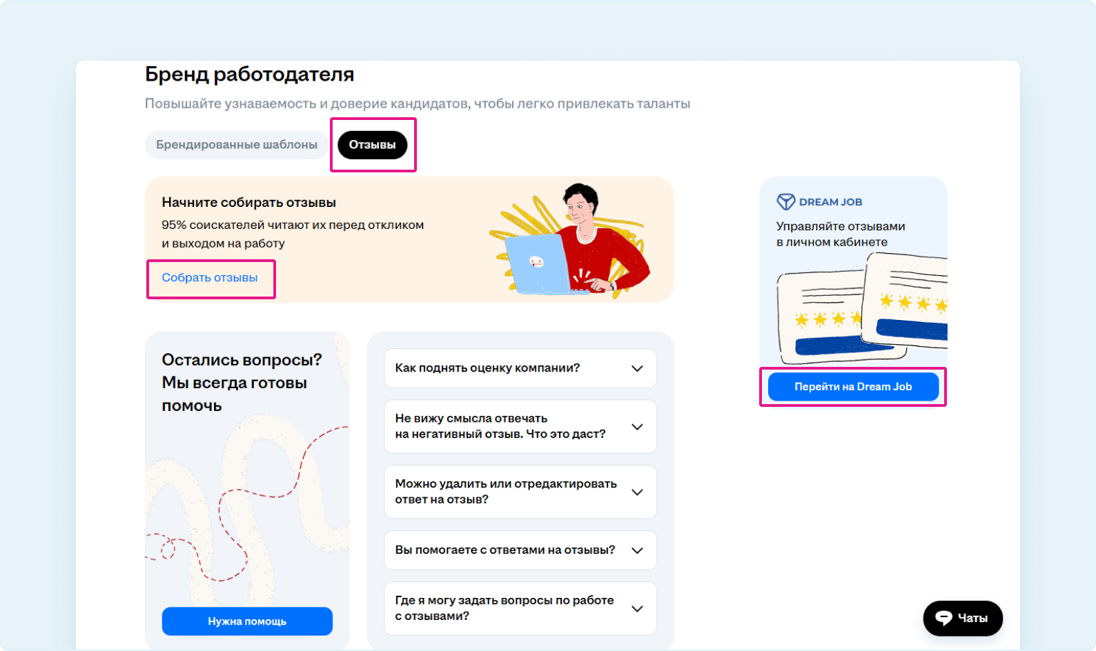This screenshot has width=1096, height=651.
Task: Expand 'Где я могу задать вопросы' using its arrow
Action: pos(637,609)
